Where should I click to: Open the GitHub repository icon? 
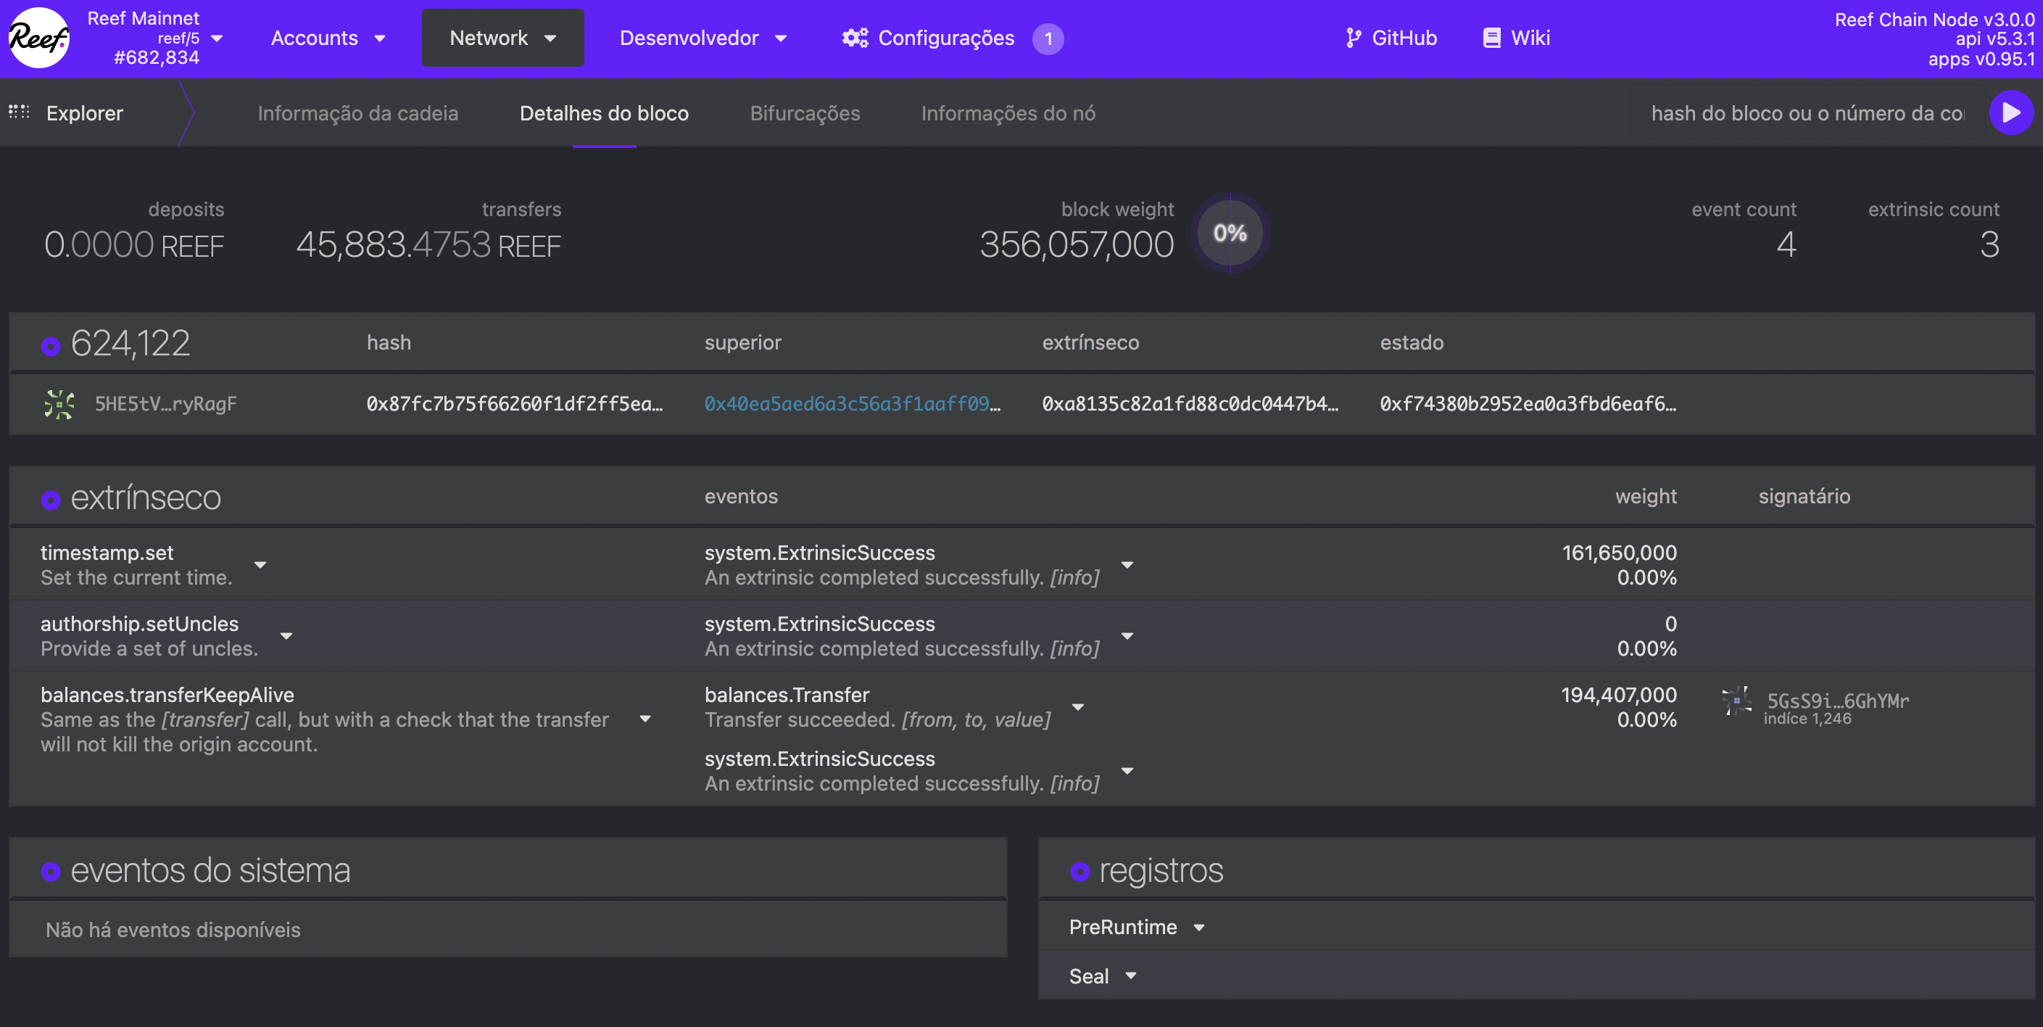(1352, 37)
